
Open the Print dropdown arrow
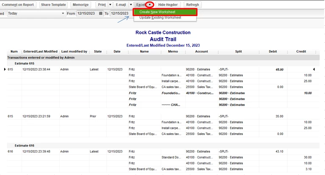click(110, 5)
